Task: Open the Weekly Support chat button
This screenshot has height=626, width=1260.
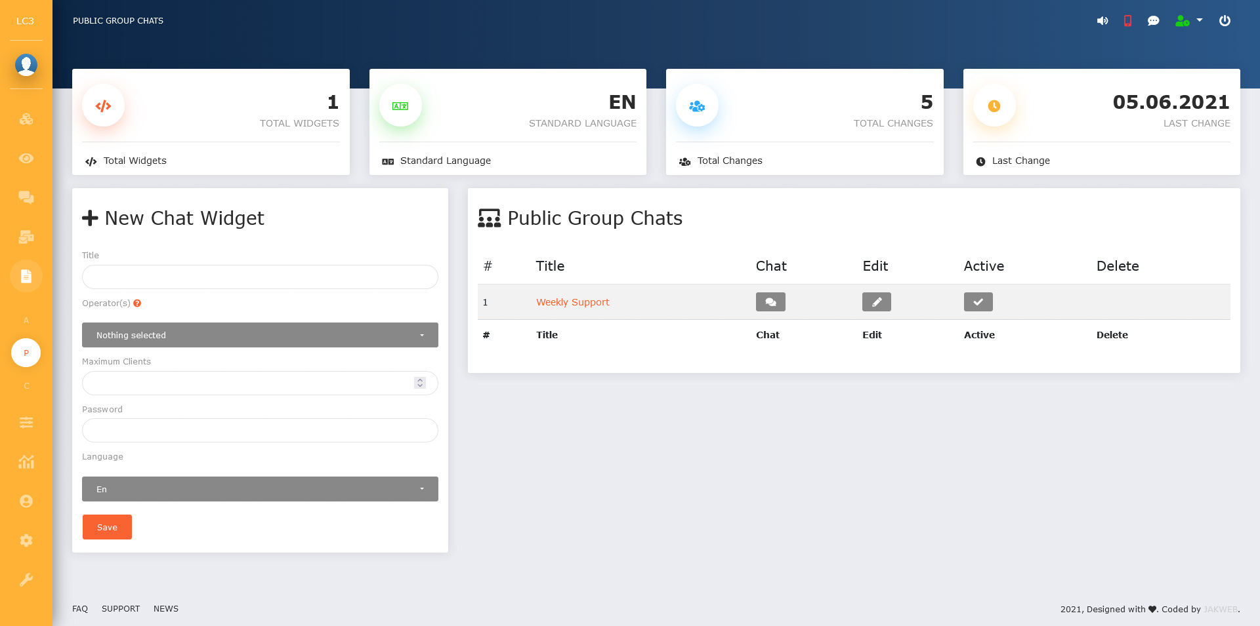Action: (x=770, y=302)
